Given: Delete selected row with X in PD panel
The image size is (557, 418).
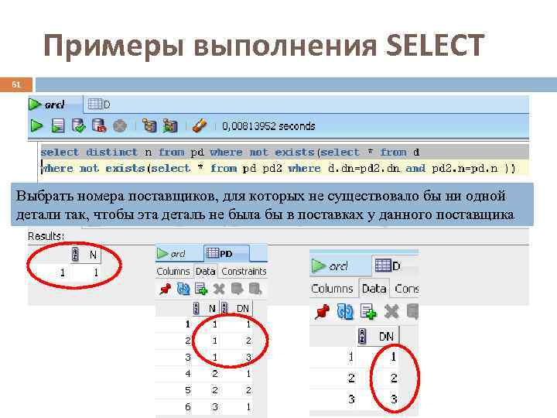Looking at the screenshot, I should (x=219, y=289).
